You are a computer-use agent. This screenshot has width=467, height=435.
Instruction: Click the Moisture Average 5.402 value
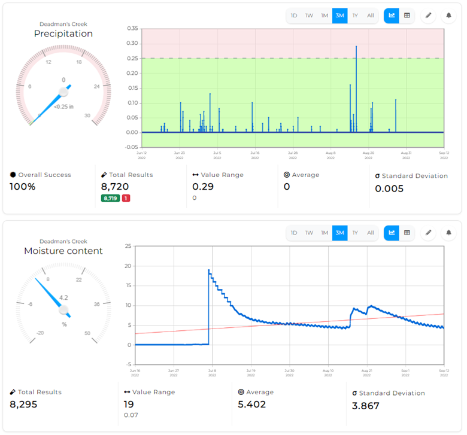[251, 404]
